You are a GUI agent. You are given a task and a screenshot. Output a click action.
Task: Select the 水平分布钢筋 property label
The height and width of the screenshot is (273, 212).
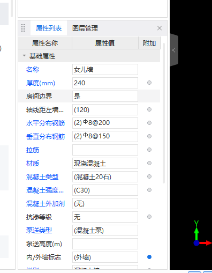pos(46,123)
